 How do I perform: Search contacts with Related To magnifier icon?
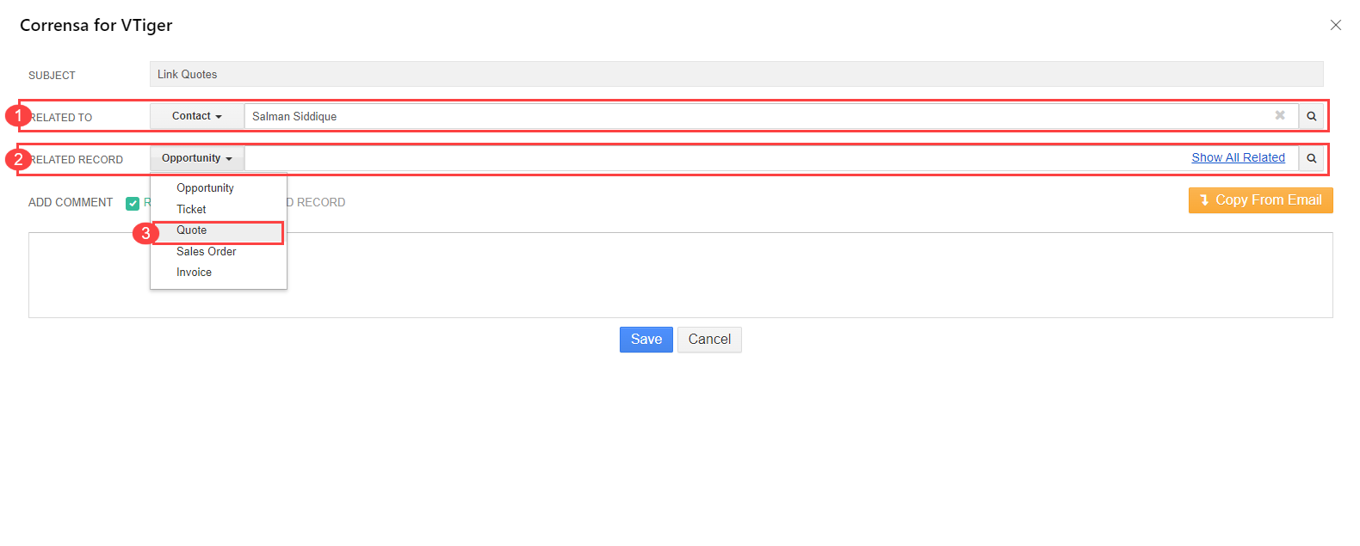coord(1311,116)
